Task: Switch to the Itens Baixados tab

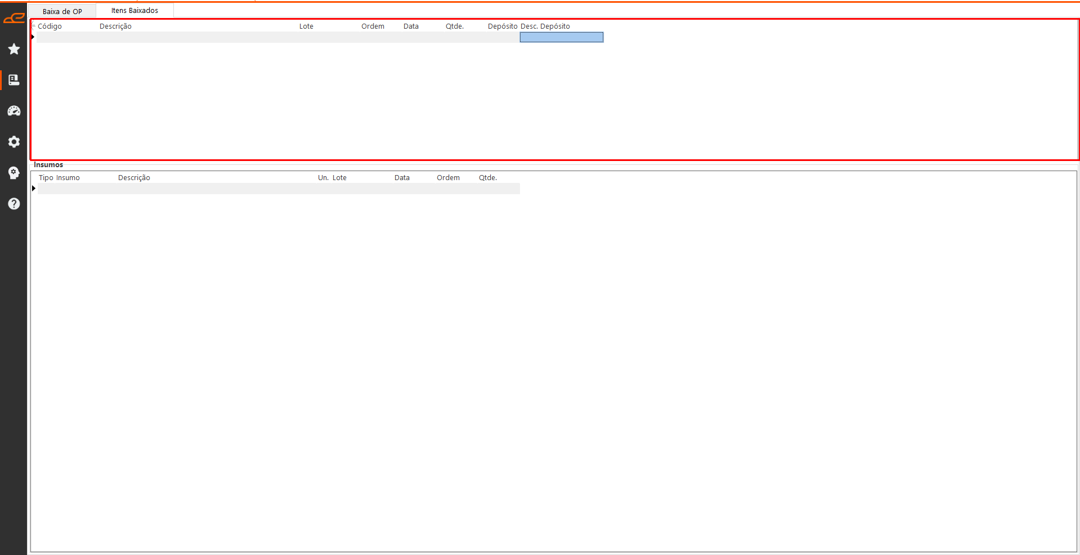Action: point(135,11)
